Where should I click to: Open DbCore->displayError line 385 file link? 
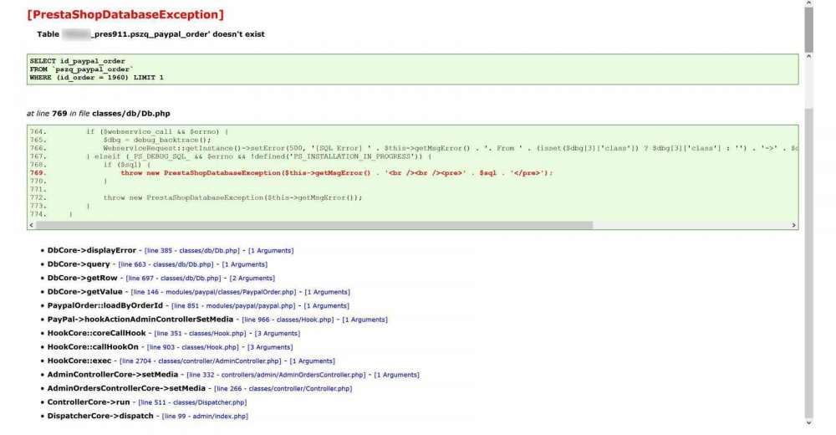(192, 250)
